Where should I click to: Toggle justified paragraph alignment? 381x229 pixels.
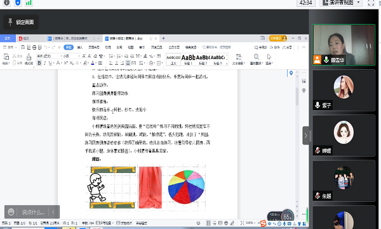click(128, 63)
